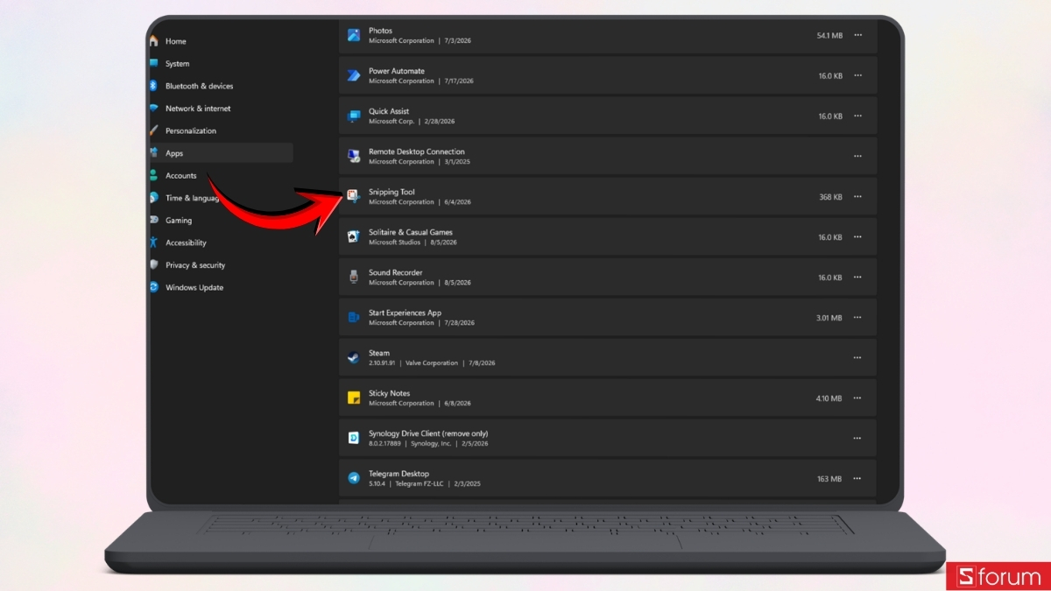Viewport: 1051px width, 591px height.
Task: Click the 3.01 MB size value
Action: pyautogui.click(x=829, y=318)
